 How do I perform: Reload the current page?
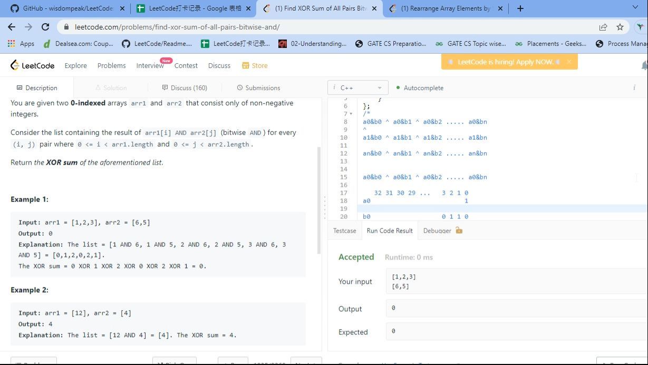[45, 27]
